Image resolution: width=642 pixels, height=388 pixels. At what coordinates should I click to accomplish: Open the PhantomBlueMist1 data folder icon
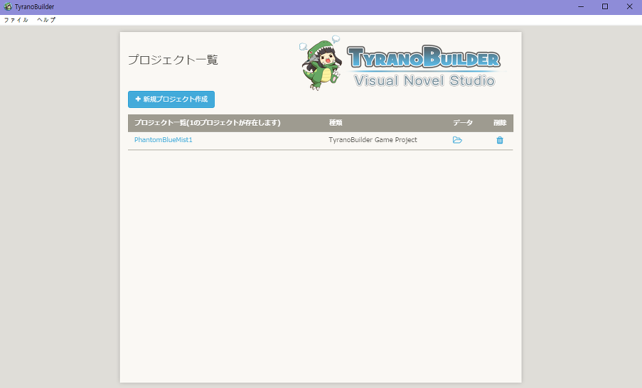[457, 140]
